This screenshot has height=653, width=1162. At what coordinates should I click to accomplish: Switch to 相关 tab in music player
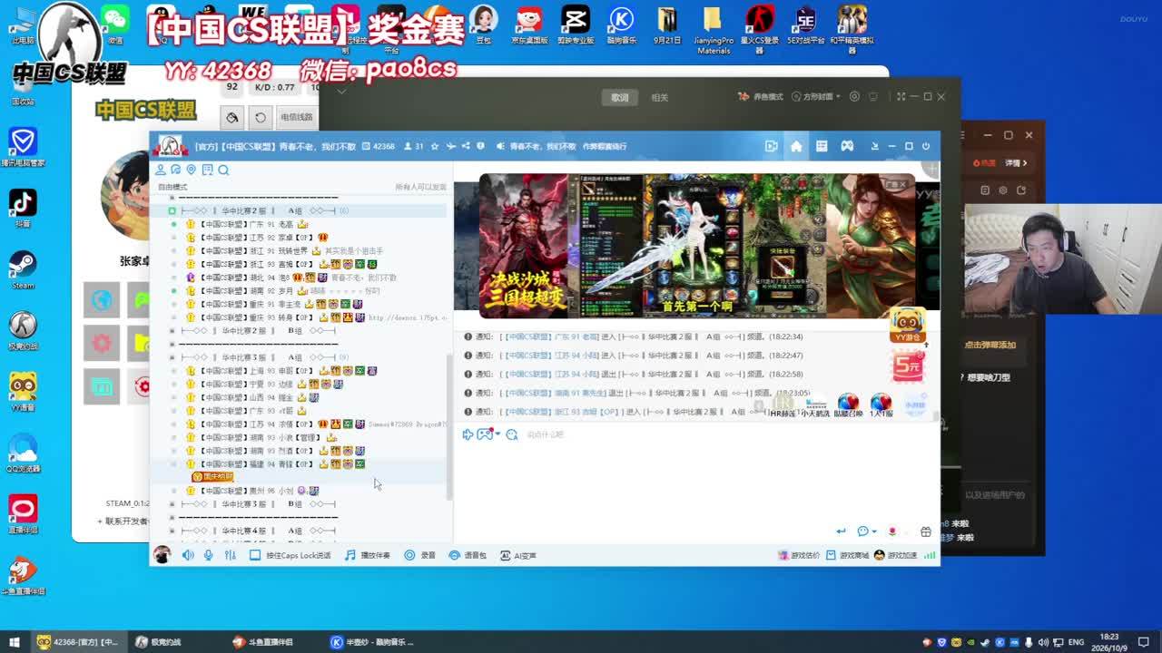pos(660,97)
